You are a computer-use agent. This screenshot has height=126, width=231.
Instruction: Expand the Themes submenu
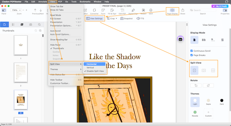(x=66, y=69)
